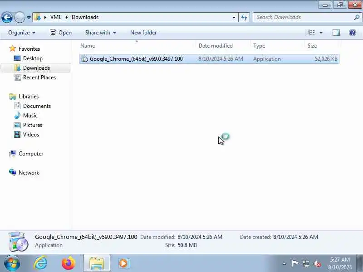Launch Windows Media Player from taskbar
The height and width of the screenshot is (272, 363).
click(x=124, y=263)
